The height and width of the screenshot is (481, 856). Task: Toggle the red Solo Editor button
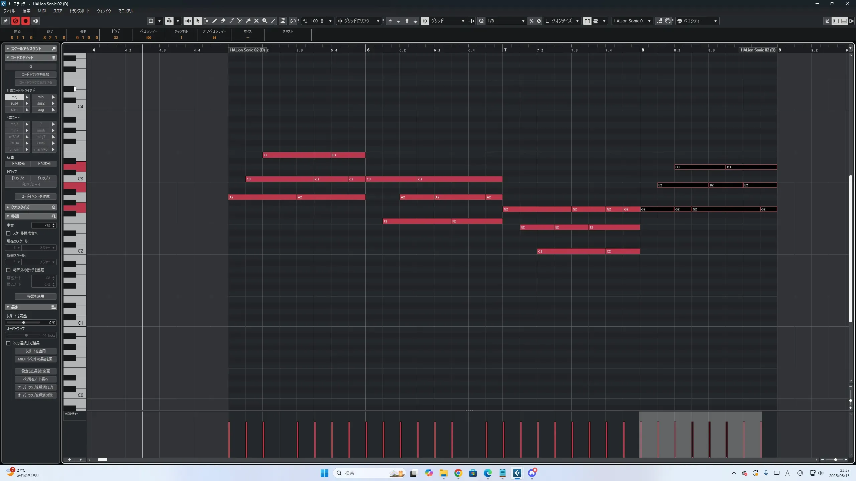(15, 21)
